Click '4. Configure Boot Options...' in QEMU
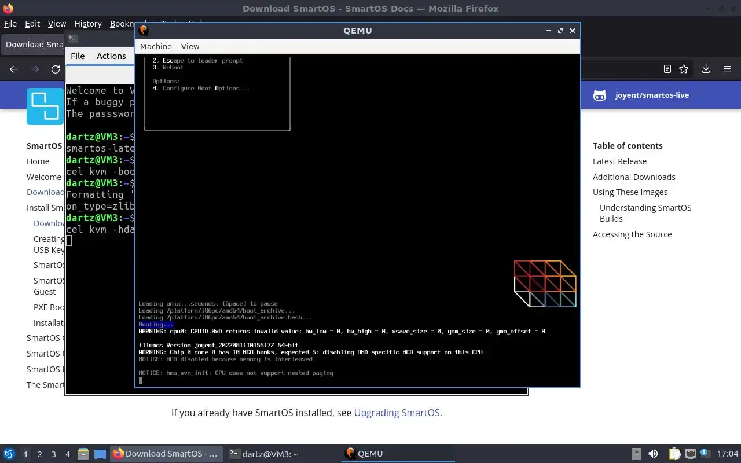Viewport: 741px width, 463px height. coord(201,89)
